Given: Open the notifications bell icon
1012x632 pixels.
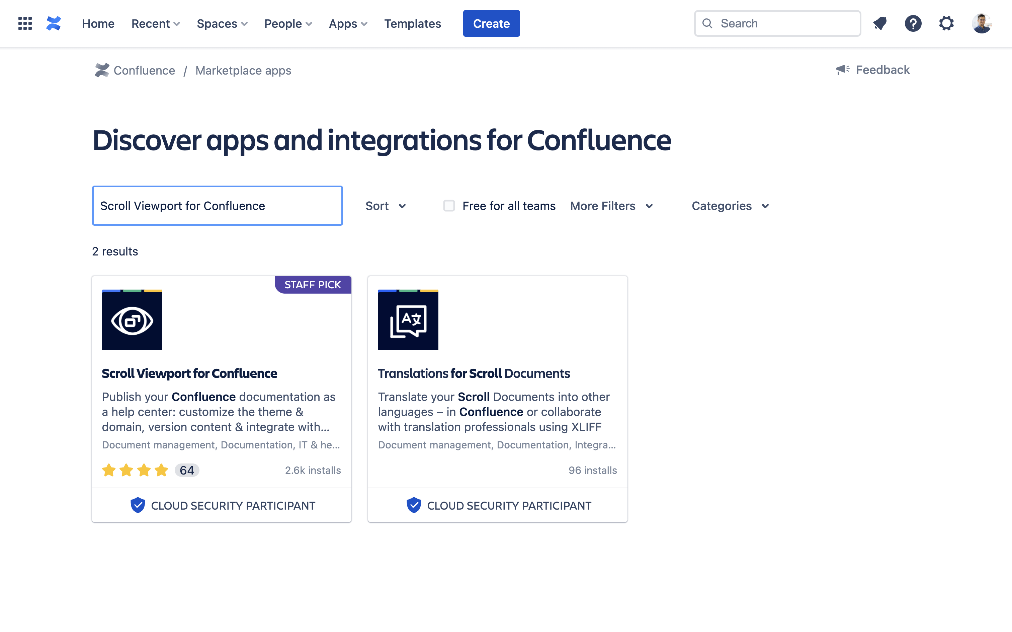Looking at the screenshot, I should [x=880, y=23].
